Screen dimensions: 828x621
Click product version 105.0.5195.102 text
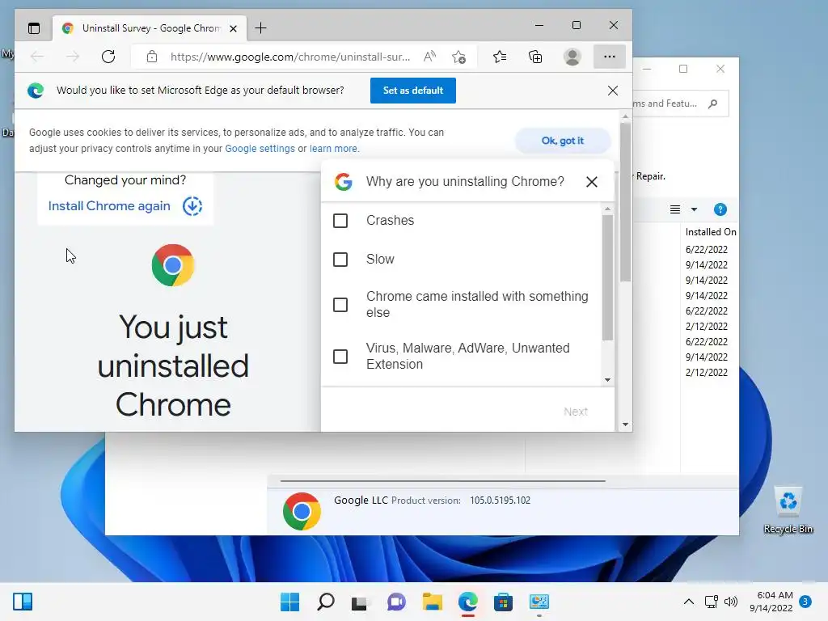click(x=500, y=500)
